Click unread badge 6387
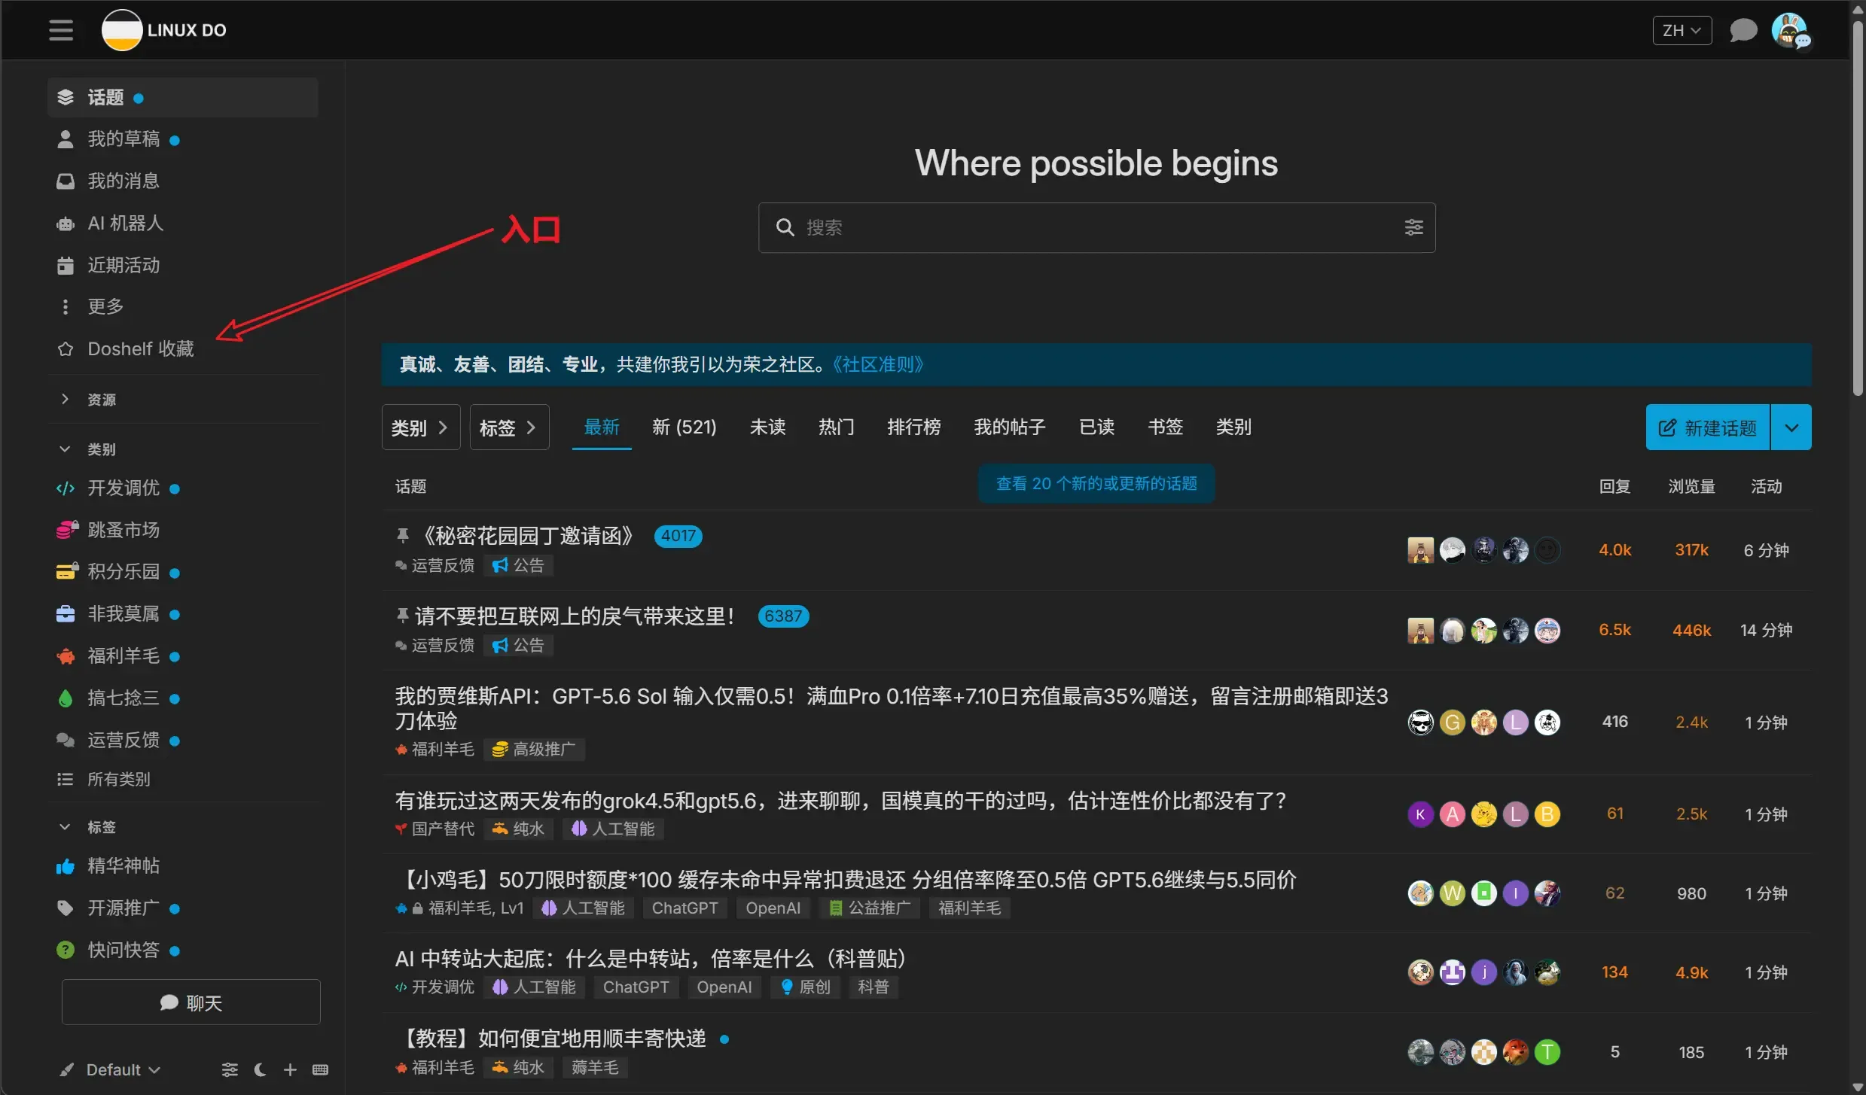 (x=783, y=616)
